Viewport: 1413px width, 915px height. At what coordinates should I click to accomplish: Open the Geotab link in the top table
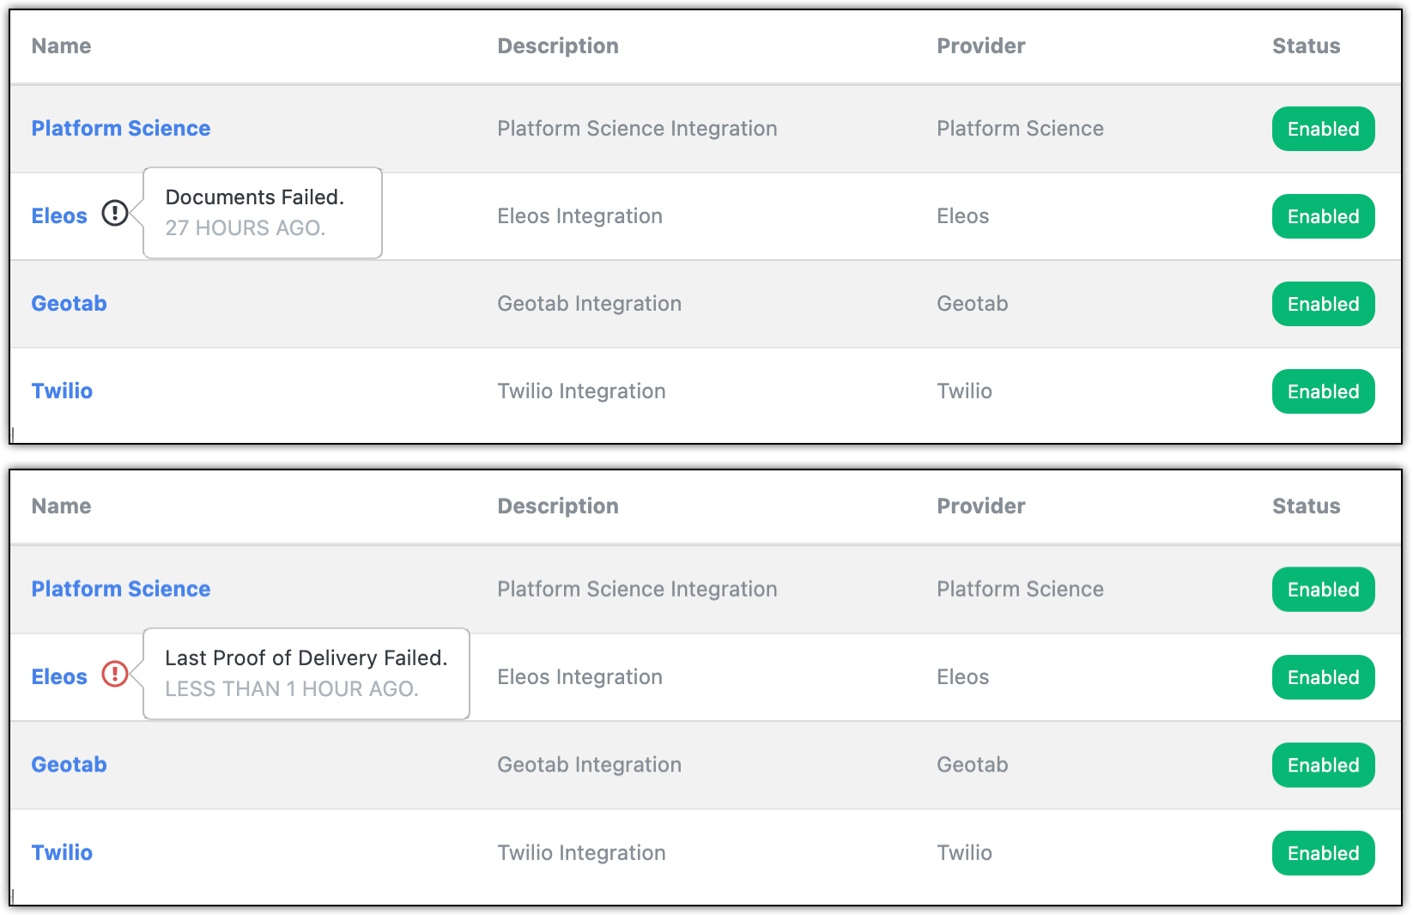(69, 304)
